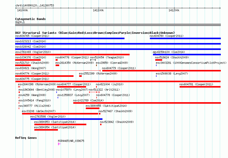228x158 pixels.
Task: Open MIR4465|NR_039675 gene label
Action: 71,141
